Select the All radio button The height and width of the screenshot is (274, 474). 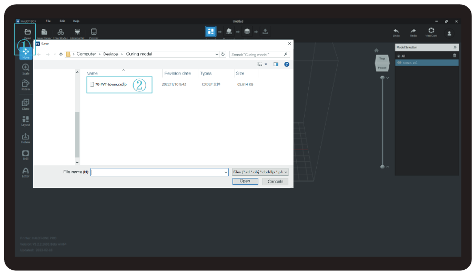pyautogui.click(x=399, y=56)
